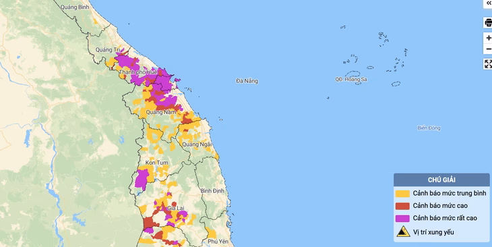Click the Quảng Nam province label
492x247 pixels.
click(161, 112)
